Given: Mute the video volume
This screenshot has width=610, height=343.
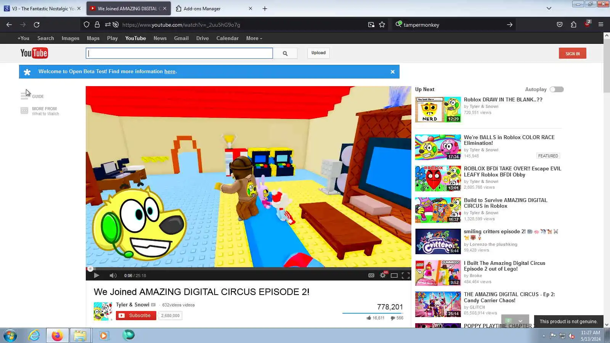Looking at the screenshot, I should (113, 276).
